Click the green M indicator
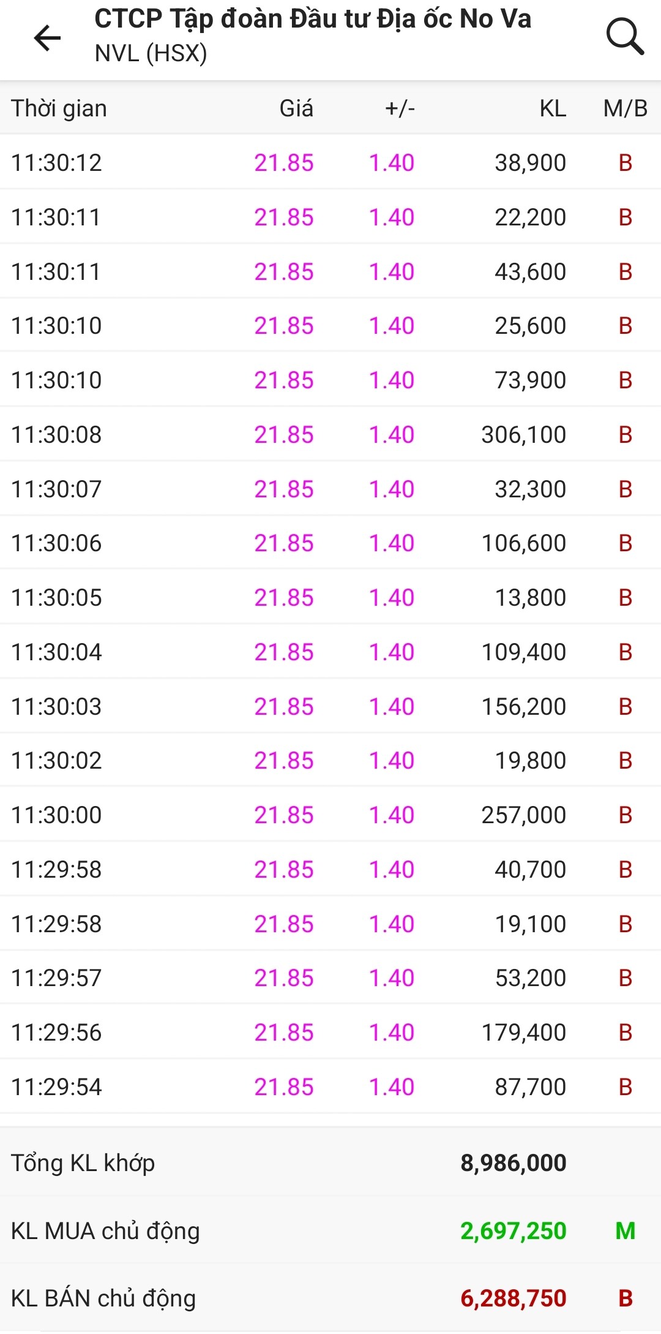Screen dimensions: 661x1334 tap(625, 1231)
